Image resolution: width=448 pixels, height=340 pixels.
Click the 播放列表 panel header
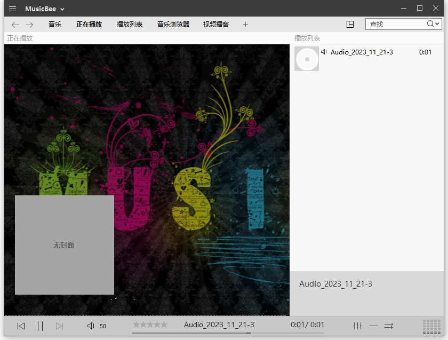tap(307, 38)
